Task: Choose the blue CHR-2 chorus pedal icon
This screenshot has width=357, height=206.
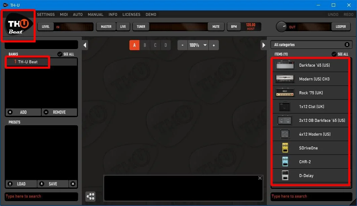Action: click(x=285, y=162)
